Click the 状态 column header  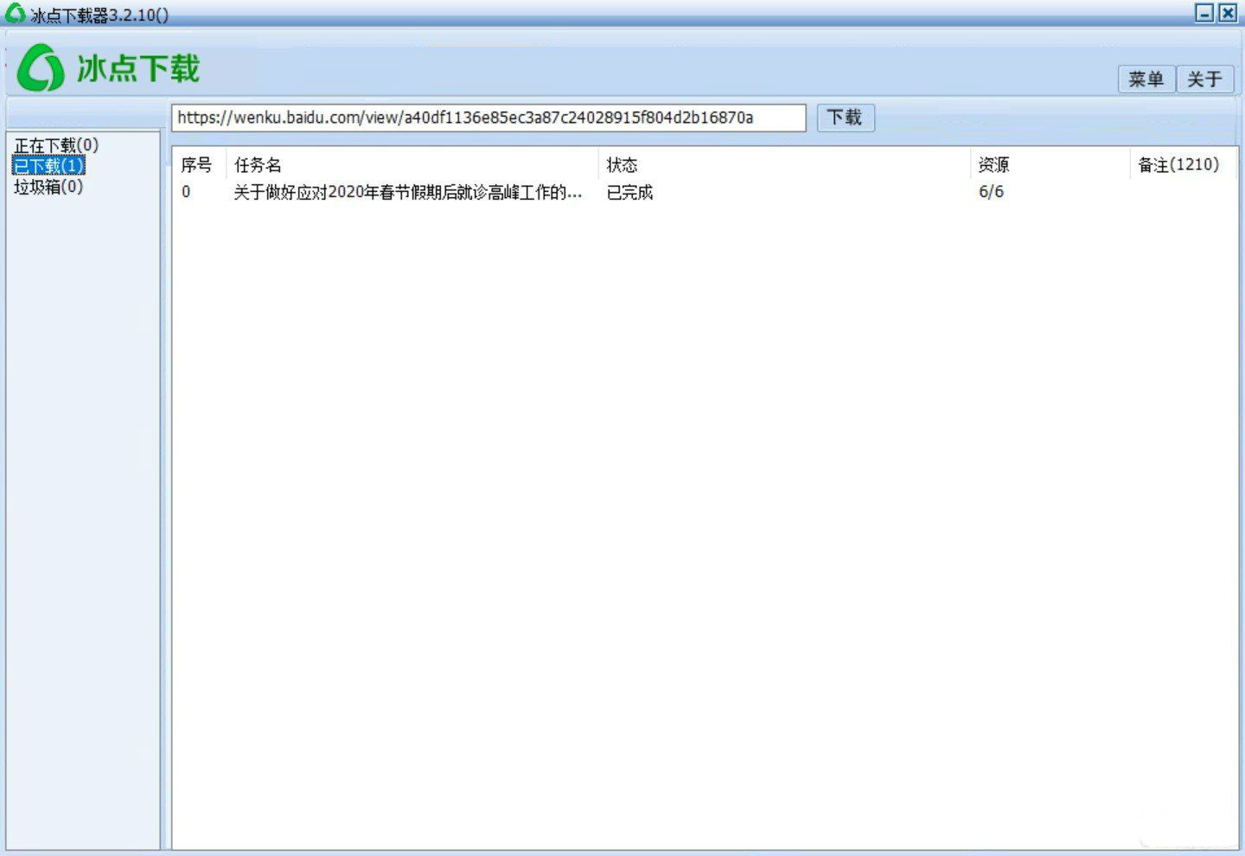pyautogui.click(x=783, y=164)
